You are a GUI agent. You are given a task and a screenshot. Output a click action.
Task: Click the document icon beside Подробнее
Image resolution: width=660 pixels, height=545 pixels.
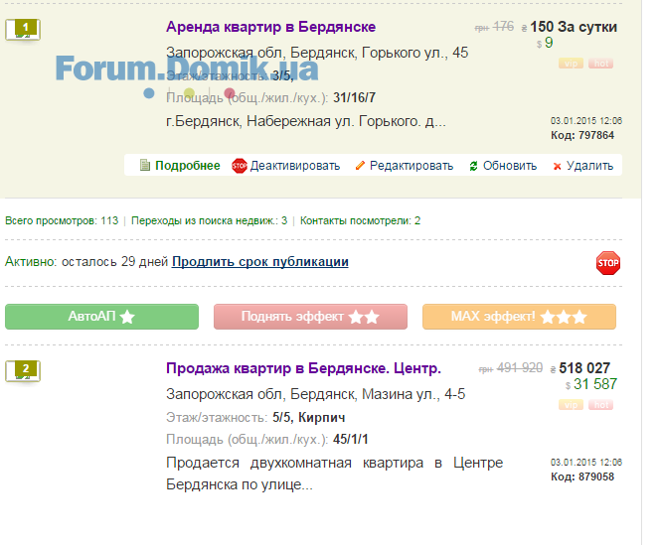point(145,166)
